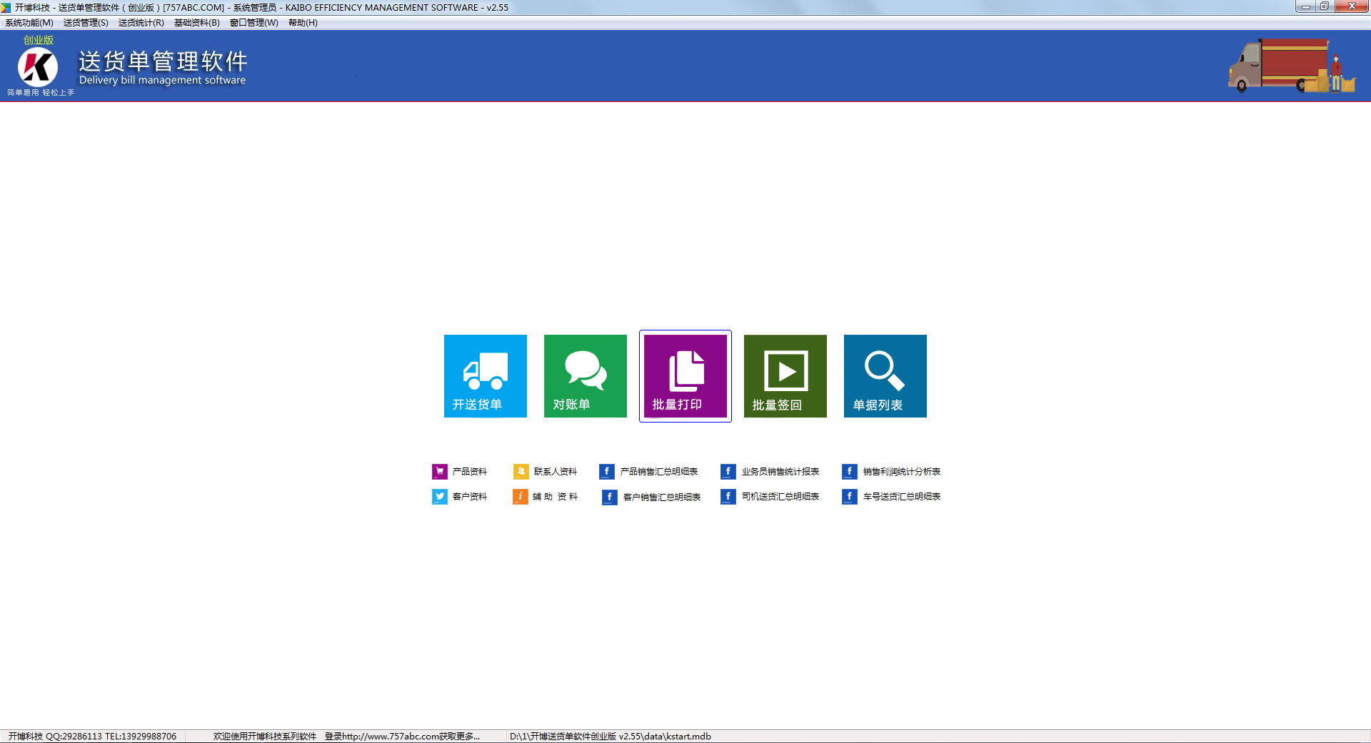Open the 开送货单 truck tile
The width and height of the screenshot is (1371, 743).
(x=486, y=376)
